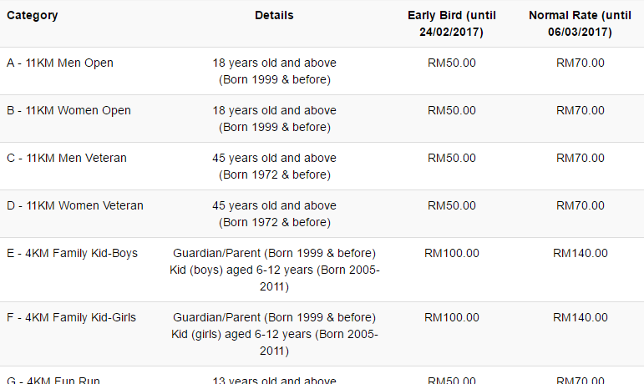Viewport: 644px width, 384px height.
Task: Click Men Veteran normal rate RM70.00
Action: click(x=580, y=159)
